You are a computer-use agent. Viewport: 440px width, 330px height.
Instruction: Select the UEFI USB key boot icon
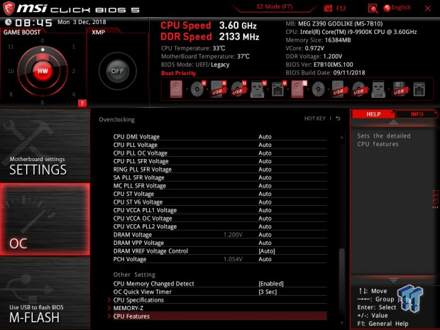[258, 89]
